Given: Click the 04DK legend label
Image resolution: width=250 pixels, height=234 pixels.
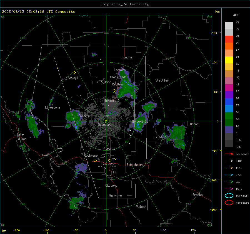Looking at the screenshot, I should 239,161.
